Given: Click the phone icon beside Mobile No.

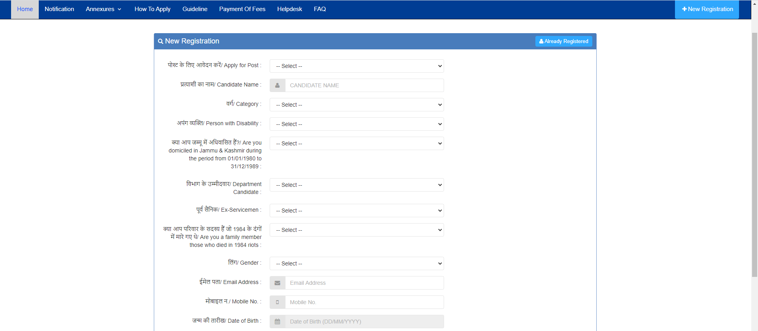Looking at the screenshot, I should [x=278, y=302].
